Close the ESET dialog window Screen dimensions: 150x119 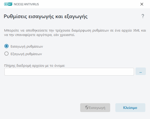click(x=142, y=4)
